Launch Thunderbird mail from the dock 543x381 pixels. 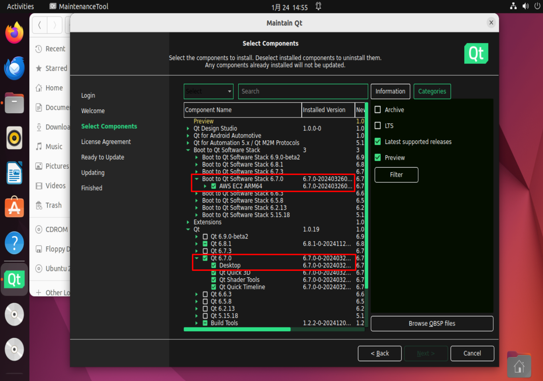14,68
